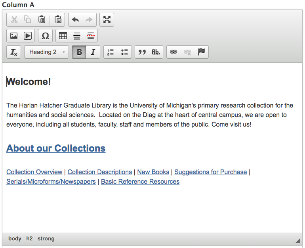This screenshot has width=305, height=248.
Task: Click the Redo arrow
Action: pos(89,20)
